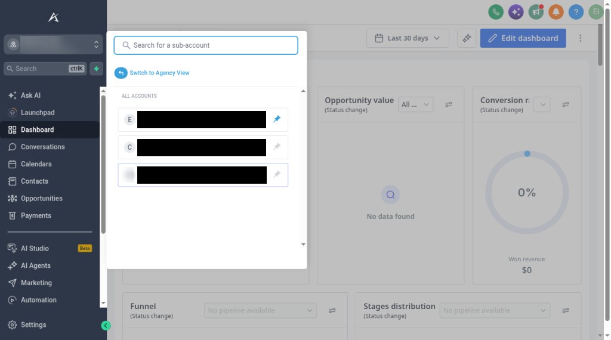The height and width of the screenshot is (340, 611).
Task: Go to Marketing
Action: point(50,283)
